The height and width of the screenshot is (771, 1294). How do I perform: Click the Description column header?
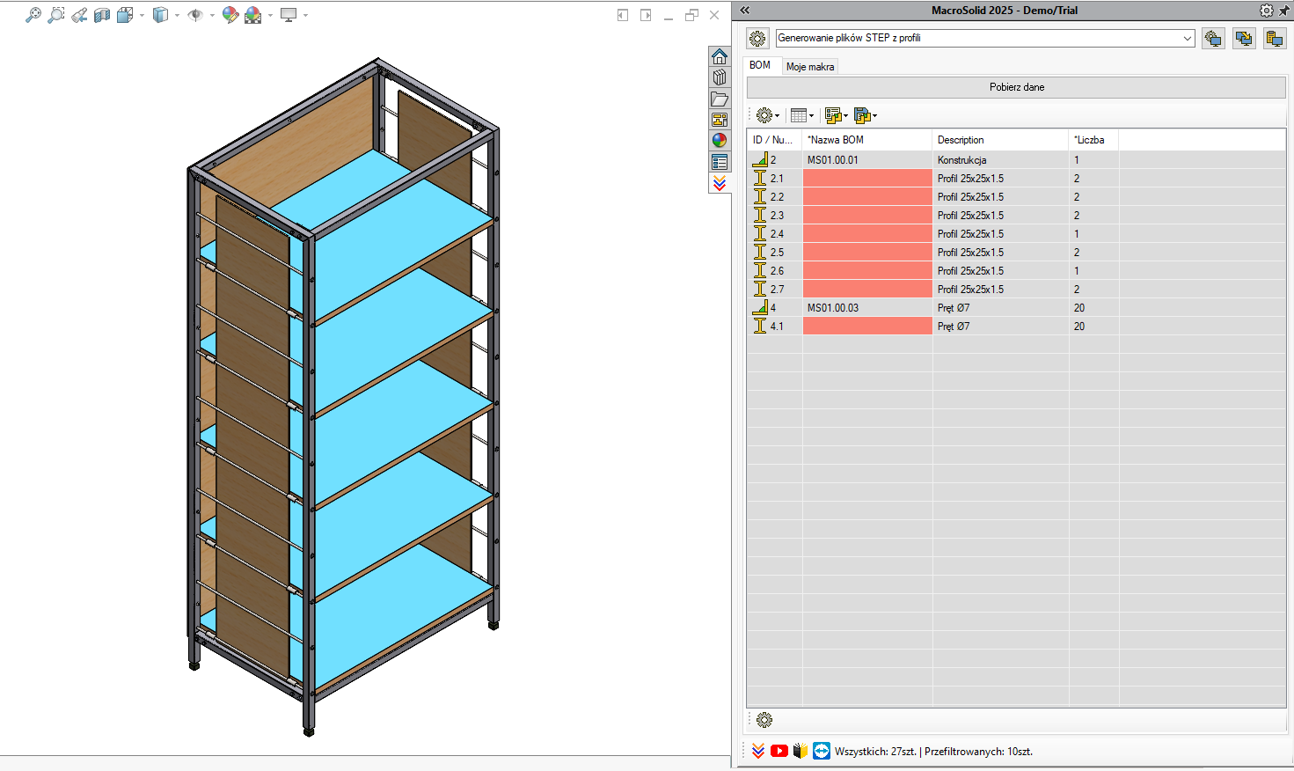click(x=1000, y=140)
